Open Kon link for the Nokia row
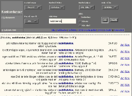 click(x=127, y=78)
